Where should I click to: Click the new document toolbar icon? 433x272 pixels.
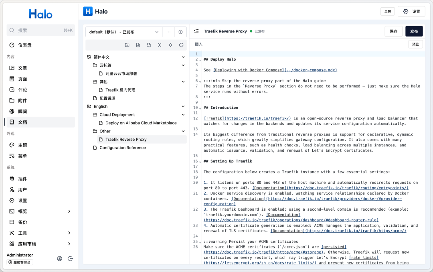click(138, 45)
